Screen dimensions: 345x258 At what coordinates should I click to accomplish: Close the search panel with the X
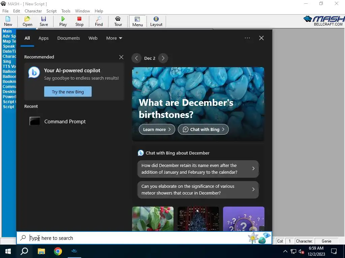[x=261, y=38]
